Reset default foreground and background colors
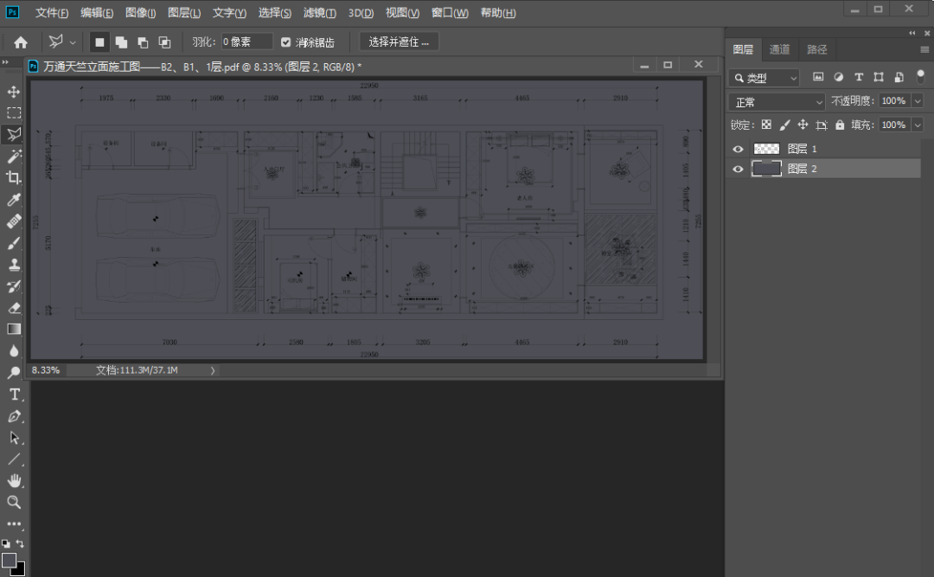Screen dimensions: 934x577 (x=5, y=543)
